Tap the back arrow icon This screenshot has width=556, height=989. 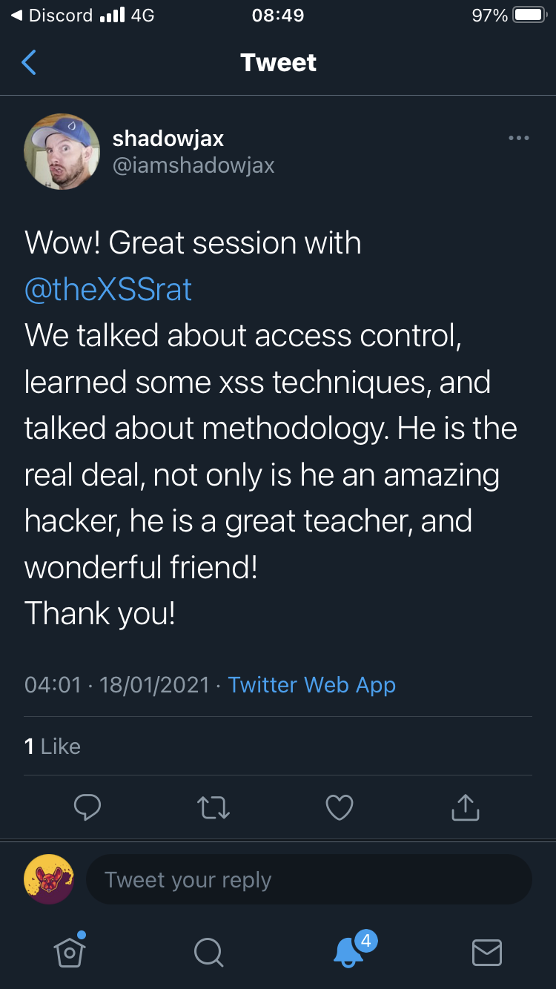[x=29, y=63]
